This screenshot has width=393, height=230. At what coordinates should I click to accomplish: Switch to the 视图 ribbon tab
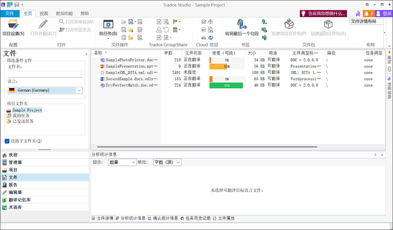(x=44, y=13)
